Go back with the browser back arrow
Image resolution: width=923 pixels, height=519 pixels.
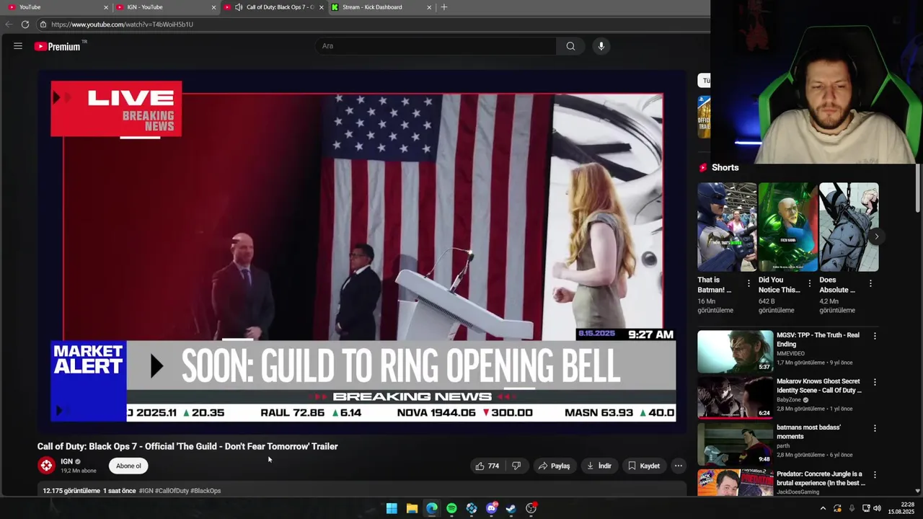(9, 25)
